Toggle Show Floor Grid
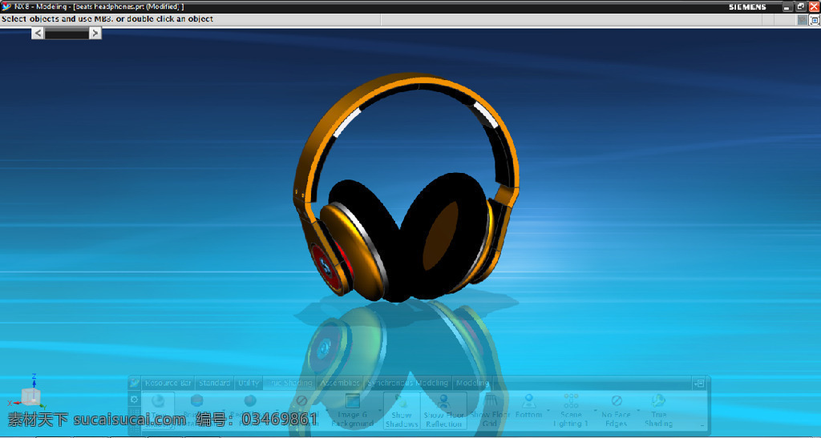 coord(490,412)
